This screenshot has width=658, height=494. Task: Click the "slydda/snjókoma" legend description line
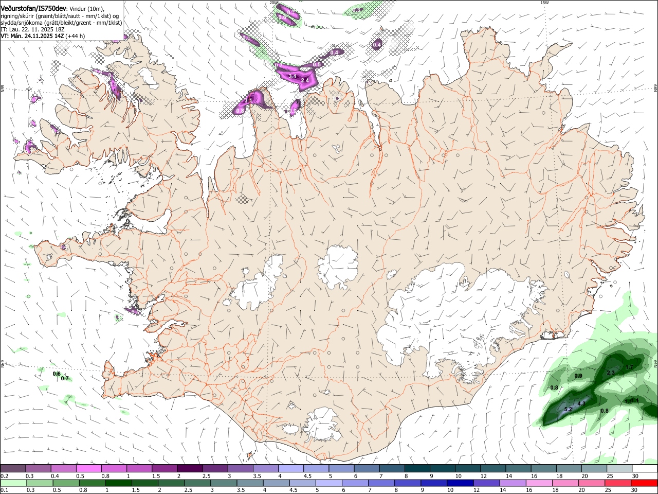coord(61,23)
